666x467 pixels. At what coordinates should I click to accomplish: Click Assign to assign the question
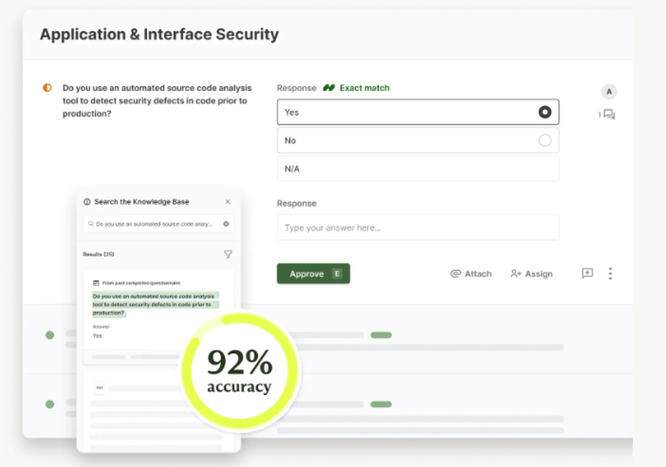[531, 274]
